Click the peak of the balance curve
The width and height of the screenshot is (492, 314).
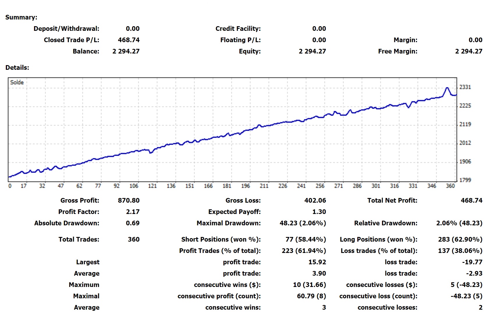tap(447, 88)
